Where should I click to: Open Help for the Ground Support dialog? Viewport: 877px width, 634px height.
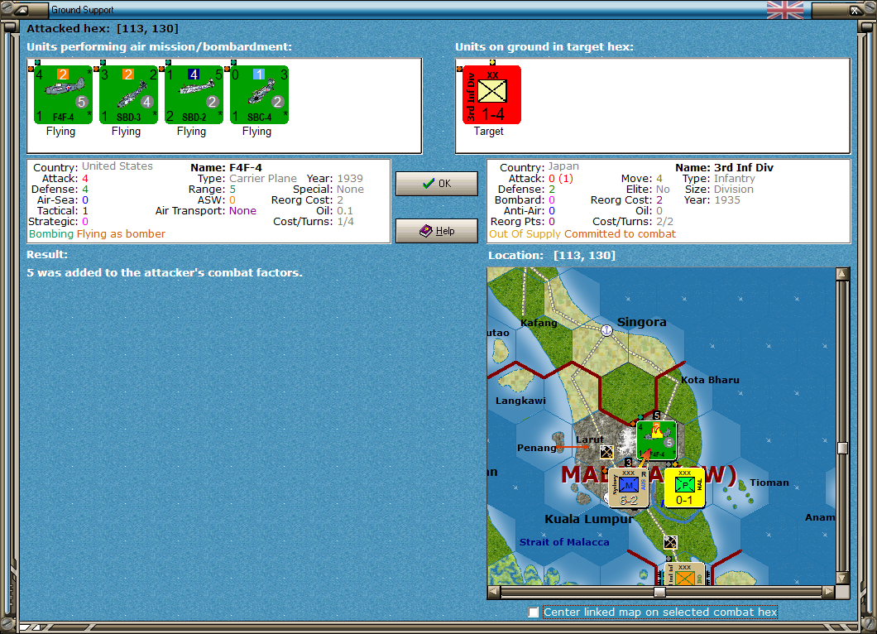tap(436, 230)
